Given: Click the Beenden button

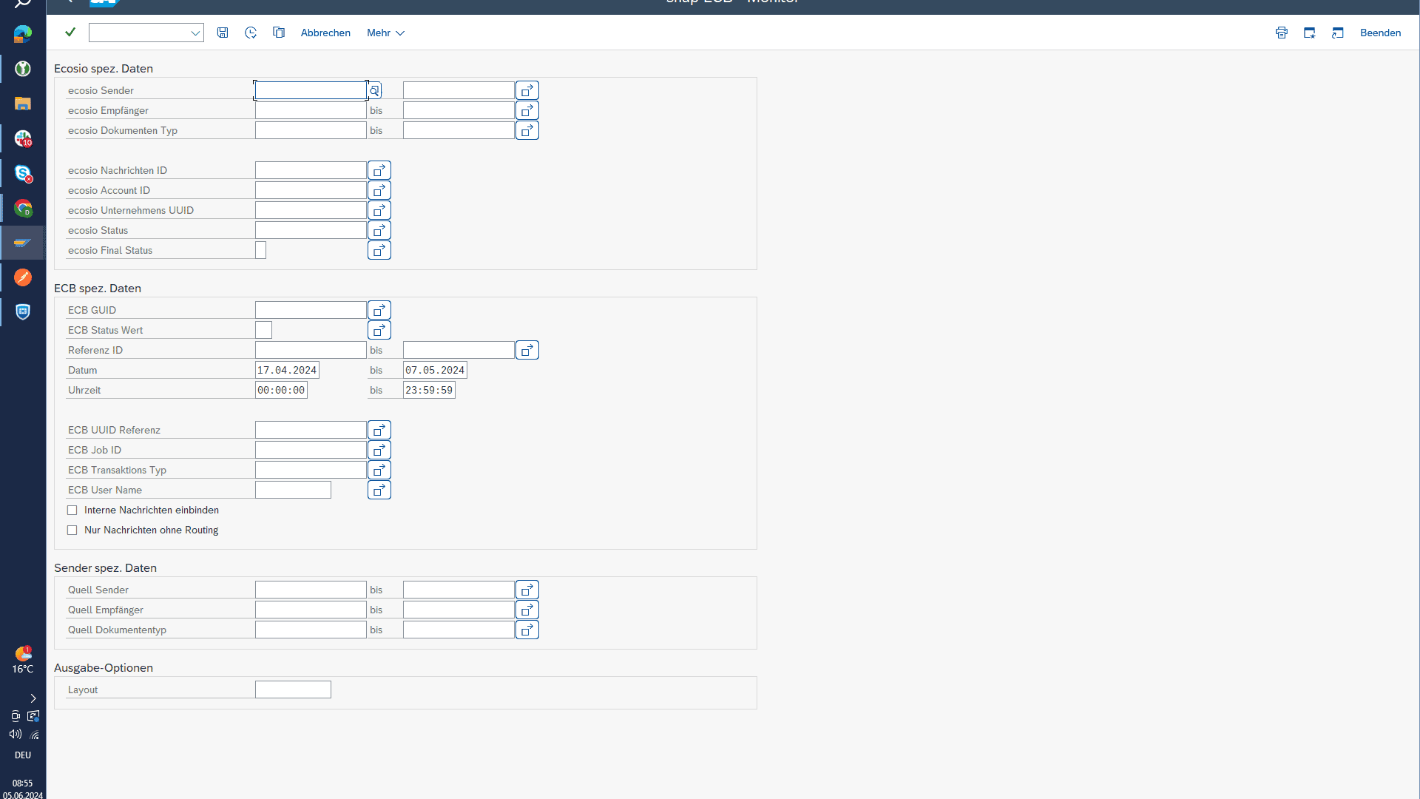Looking at the screenshot, I should [x=1380, y=33].
